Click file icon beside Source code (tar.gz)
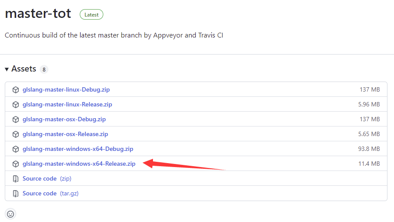The height and width of the screenshot is (222, 394). coord(16,194)
